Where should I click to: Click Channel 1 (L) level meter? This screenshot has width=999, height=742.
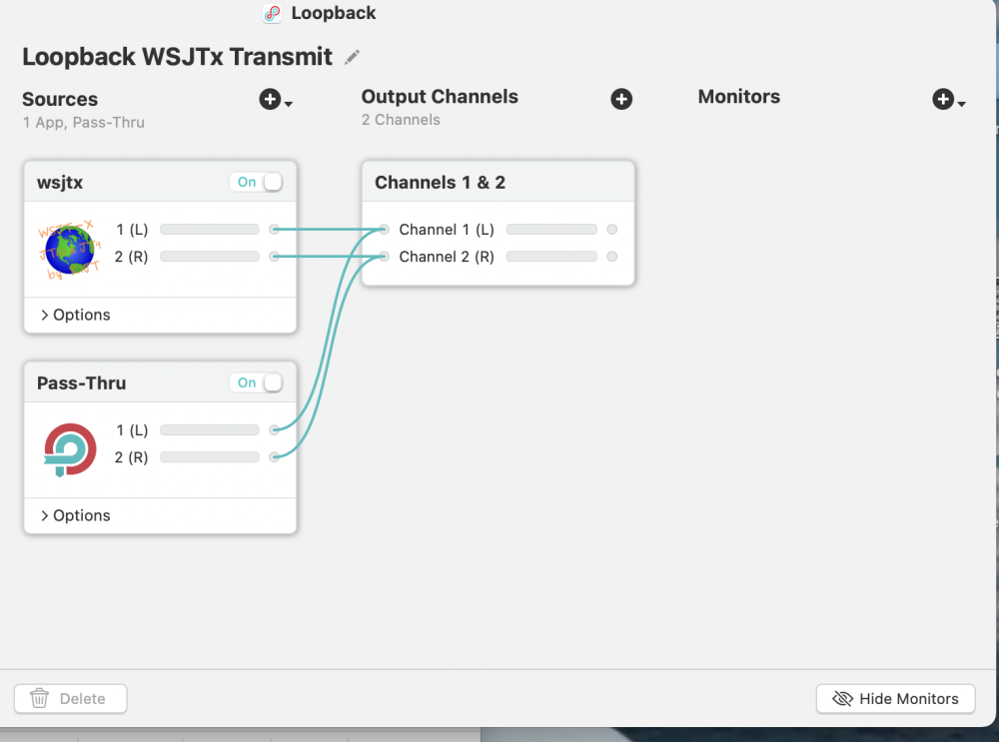pos(551,230)
